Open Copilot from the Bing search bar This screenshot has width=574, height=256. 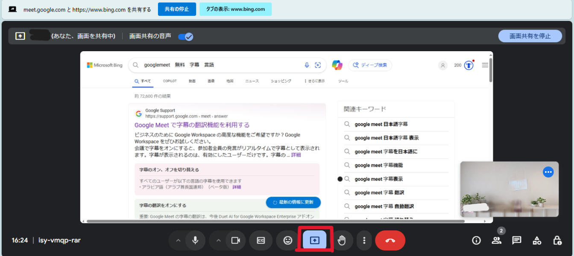tap(337, 65)
